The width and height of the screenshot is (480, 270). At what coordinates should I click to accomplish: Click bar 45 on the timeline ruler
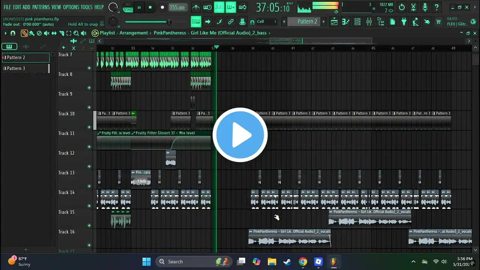coord(373,48)
